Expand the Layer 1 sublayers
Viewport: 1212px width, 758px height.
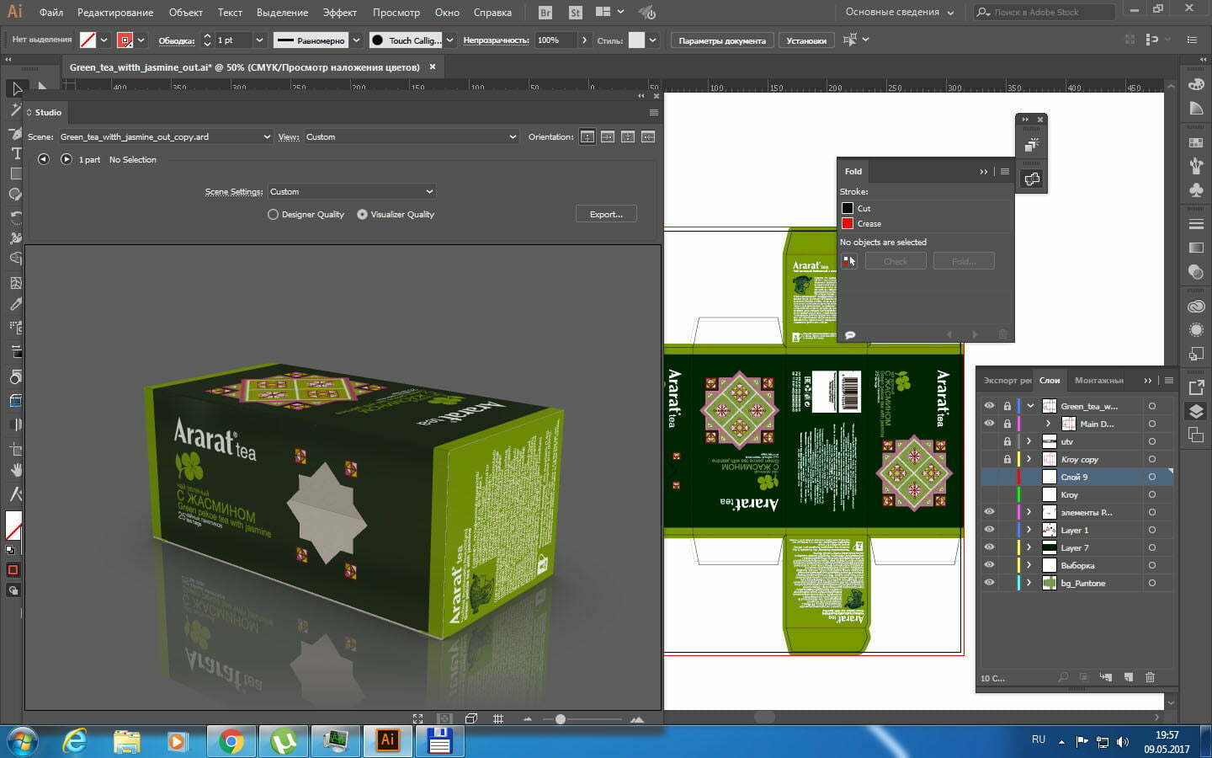tap(1029, 530)
